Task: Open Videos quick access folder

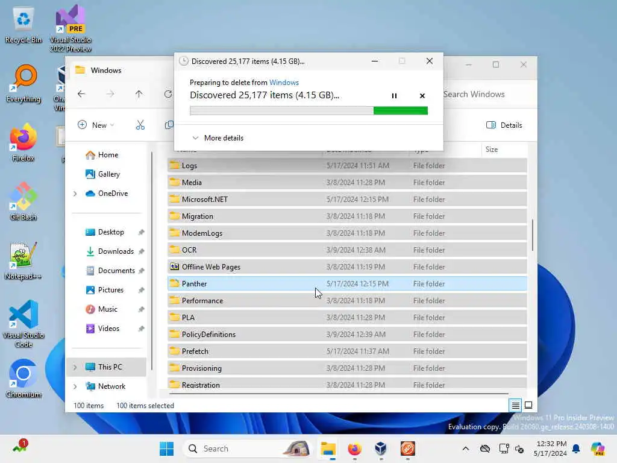Action: [x=102, y=329]
